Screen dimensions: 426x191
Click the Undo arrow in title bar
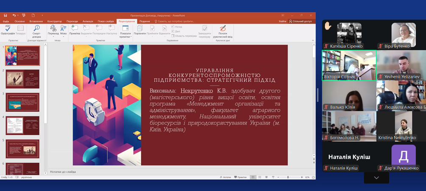pos(14,15)
